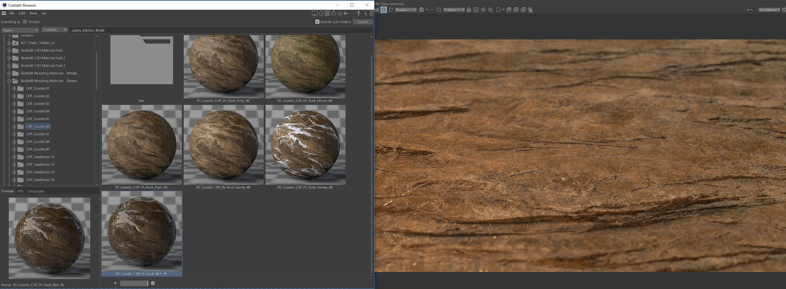Enable the crop render region tool
Image resolution: width=786 pixels, height=289 pixels.
tap(439, 9)
